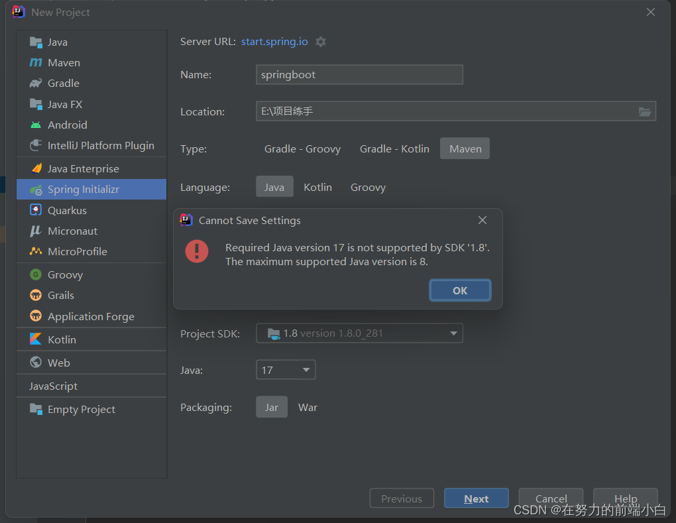The height and width of the screenshot is (523, 676).
Task: Open the Java version dropdown
Action: [286, 370]
